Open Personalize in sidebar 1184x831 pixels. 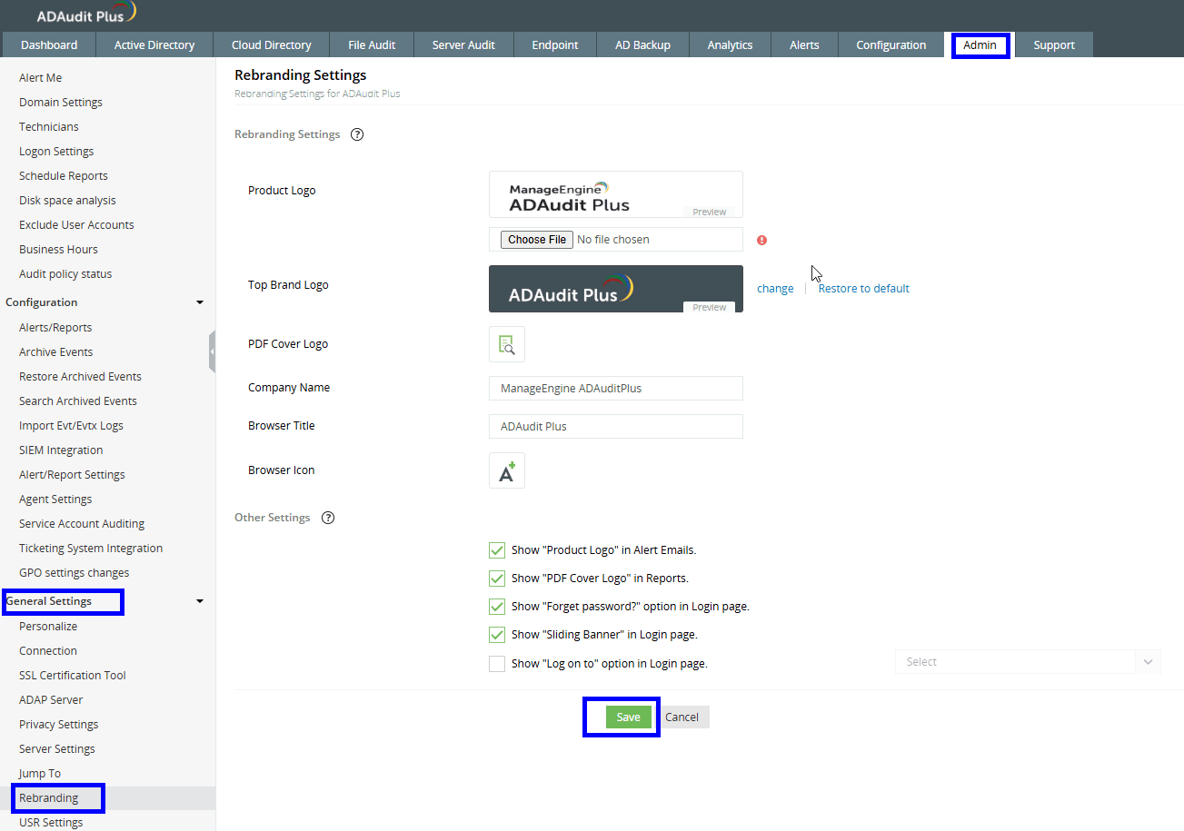48,627
